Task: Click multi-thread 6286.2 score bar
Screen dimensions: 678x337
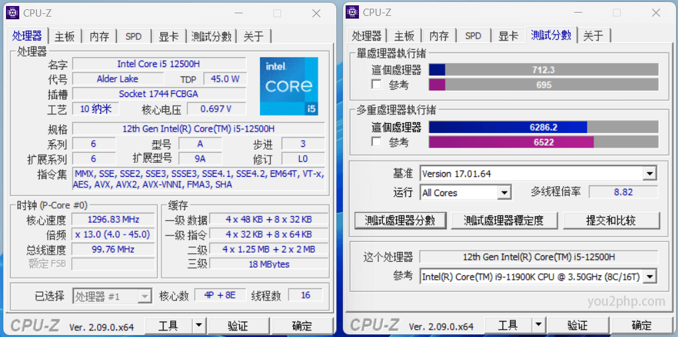Action: 544,127
